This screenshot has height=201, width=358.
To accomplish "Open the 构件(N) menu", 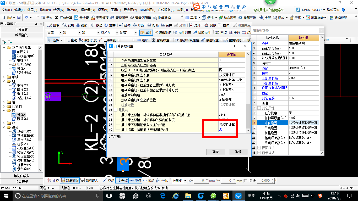I will click(45, 10).
